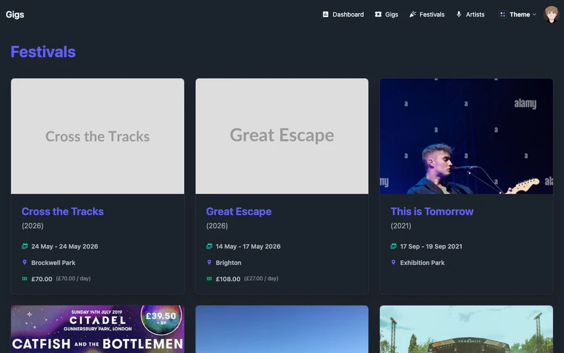The height and width of the screenshot is (353, 564).
Task: Open the Gigs nav menu item
Action: [x=387, y=15]
